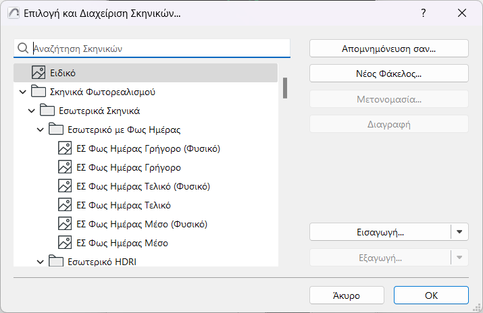Open the Εξαγωγή dropdown arrow

click(x=459, y=258)
